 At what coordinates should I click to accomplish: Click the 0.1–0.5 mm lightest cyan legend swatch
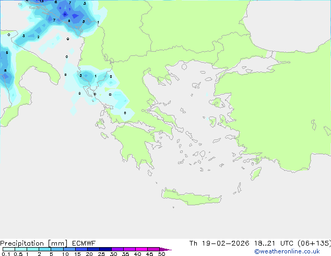[9, 249]
